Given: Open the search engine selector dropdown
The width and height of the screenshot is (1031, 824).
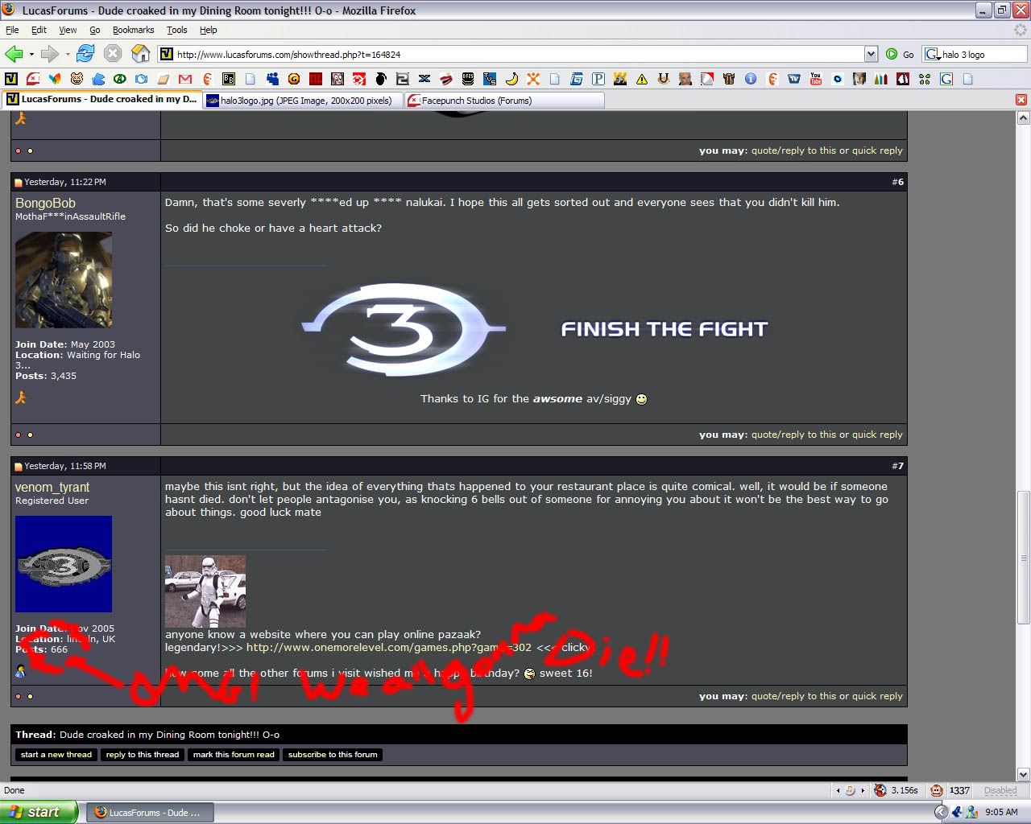Looking at the screenshot, I should click(932, 54).
